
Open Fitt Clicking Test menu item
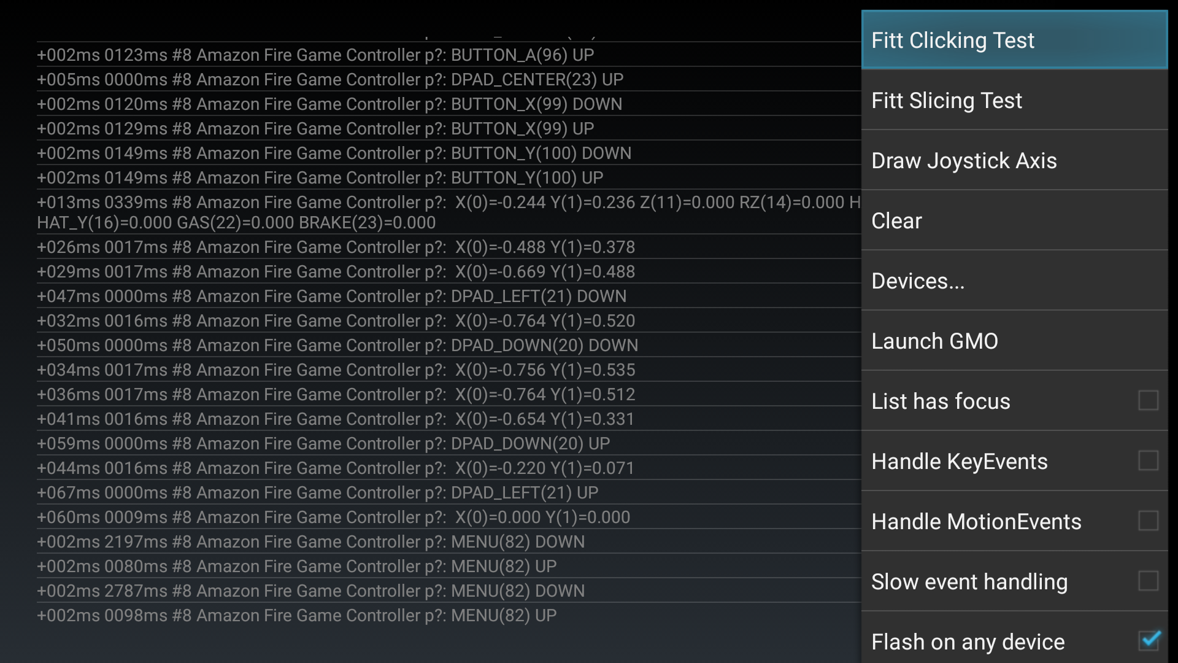tap(1014, 41)
